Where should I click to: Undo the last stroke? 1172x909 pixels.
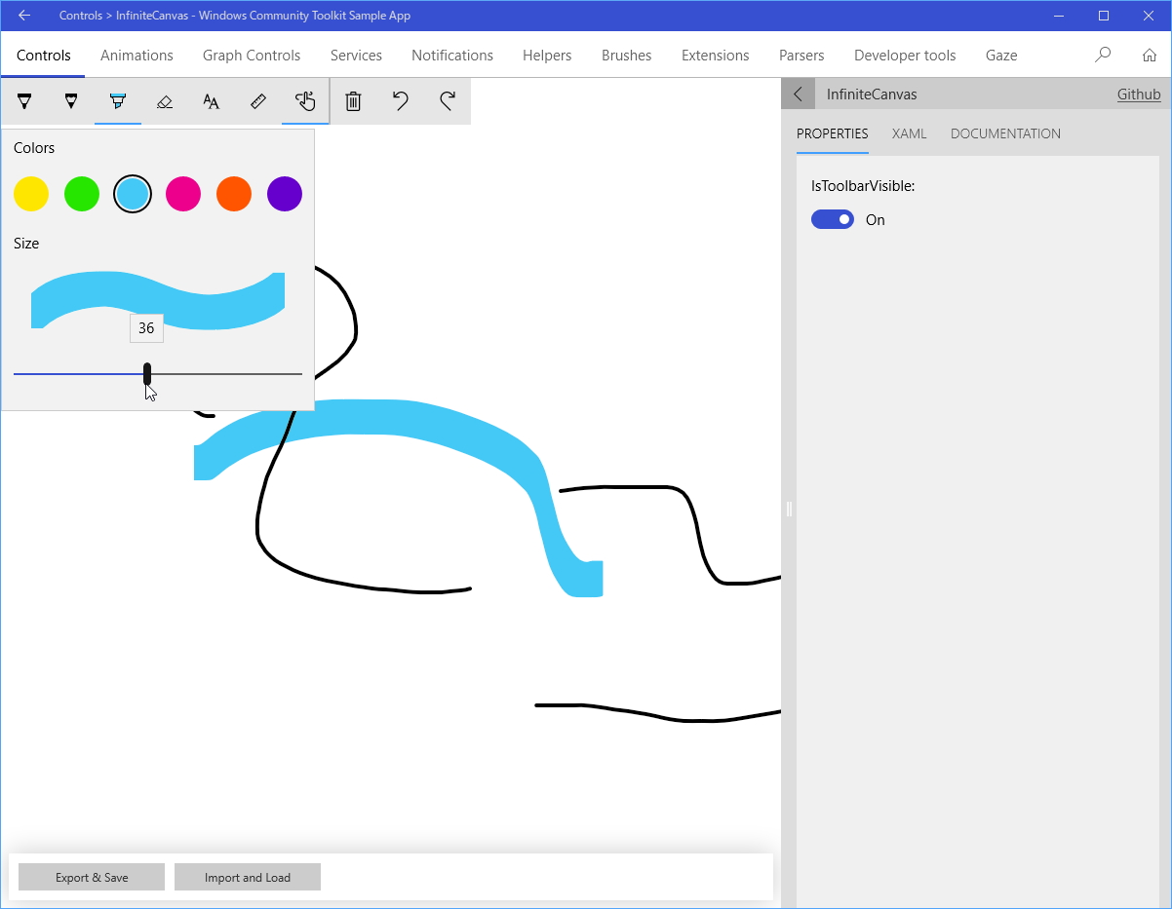401,100
